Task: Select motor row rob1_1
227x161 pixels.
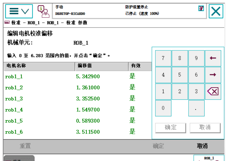Action: pyautogui.click(x=78, y=76)
